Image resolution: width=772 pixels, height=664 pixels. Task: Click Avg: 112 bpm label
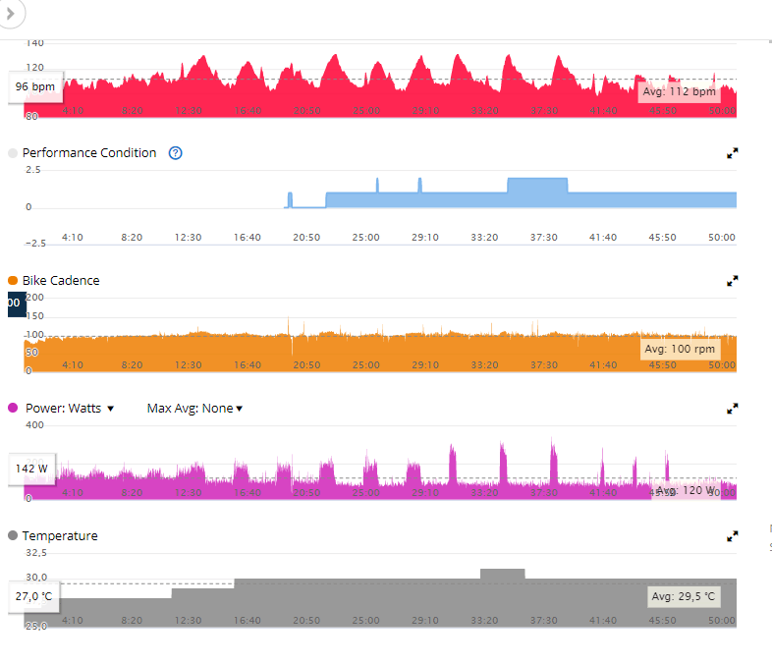[x=679, y=91]
